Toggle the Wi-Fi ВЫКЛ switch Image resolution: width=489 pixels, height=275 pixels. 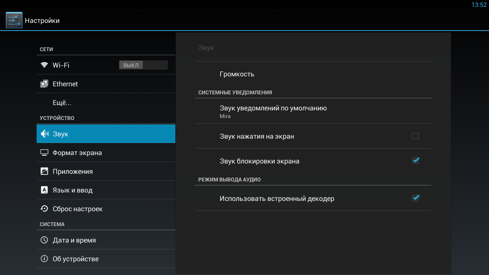143,65
